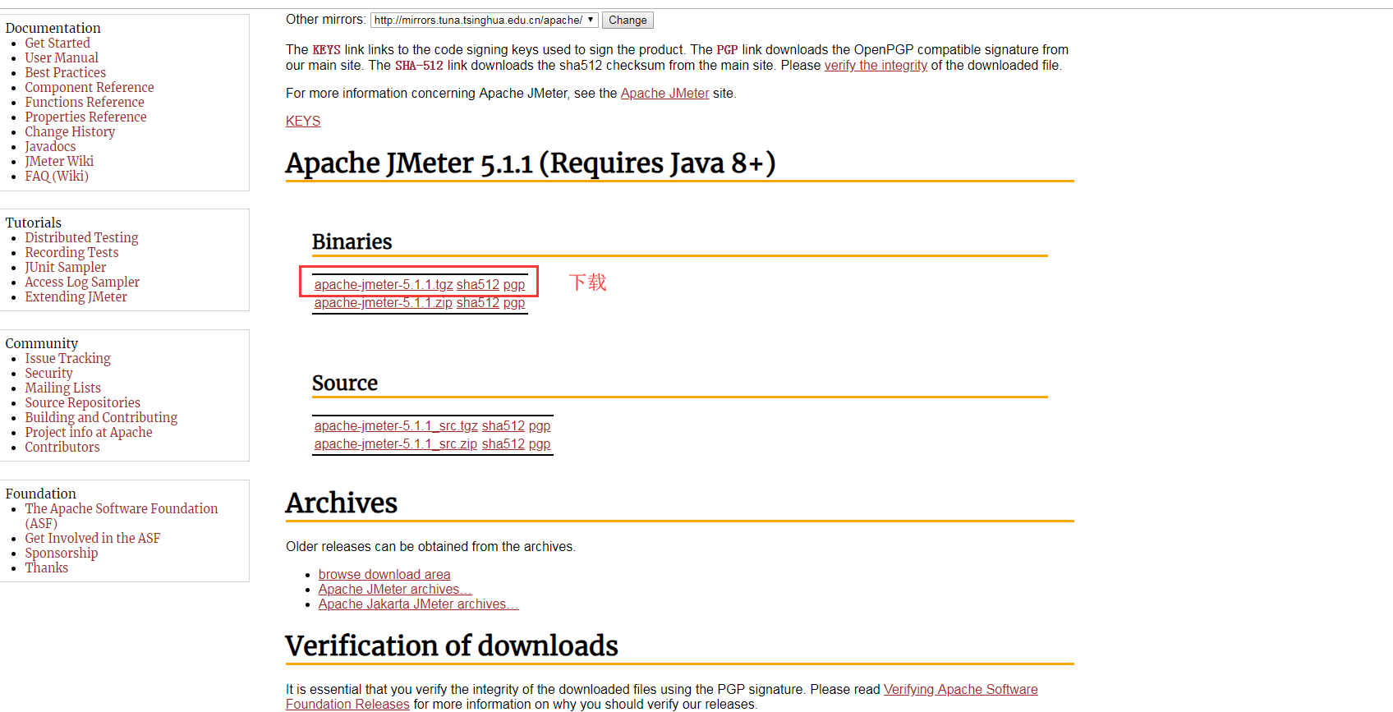This screenshot has height=712, width=1393.
Task: Open FAQ (Wiki) sidebar link
Action: point(57,176)
